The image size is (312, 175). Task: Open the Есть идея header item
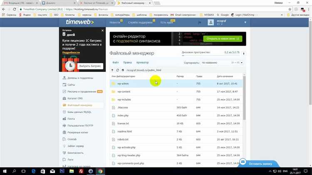166,22
